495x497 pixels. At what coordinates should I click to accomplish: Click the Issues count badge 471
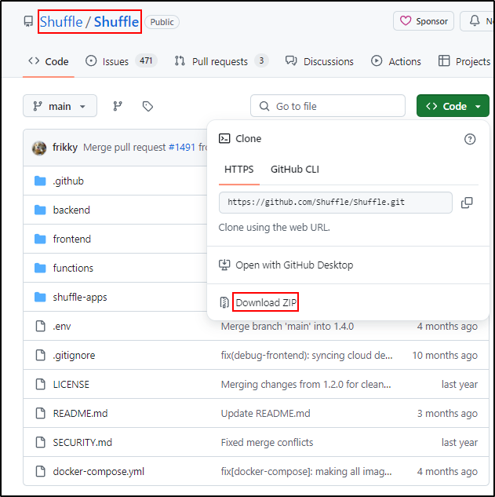coord(146,60)
